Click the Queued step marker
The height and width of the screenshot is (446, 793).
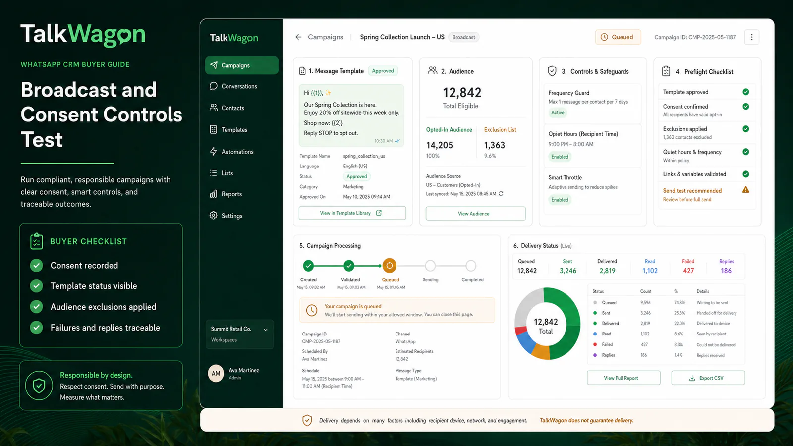pos(390,266)
